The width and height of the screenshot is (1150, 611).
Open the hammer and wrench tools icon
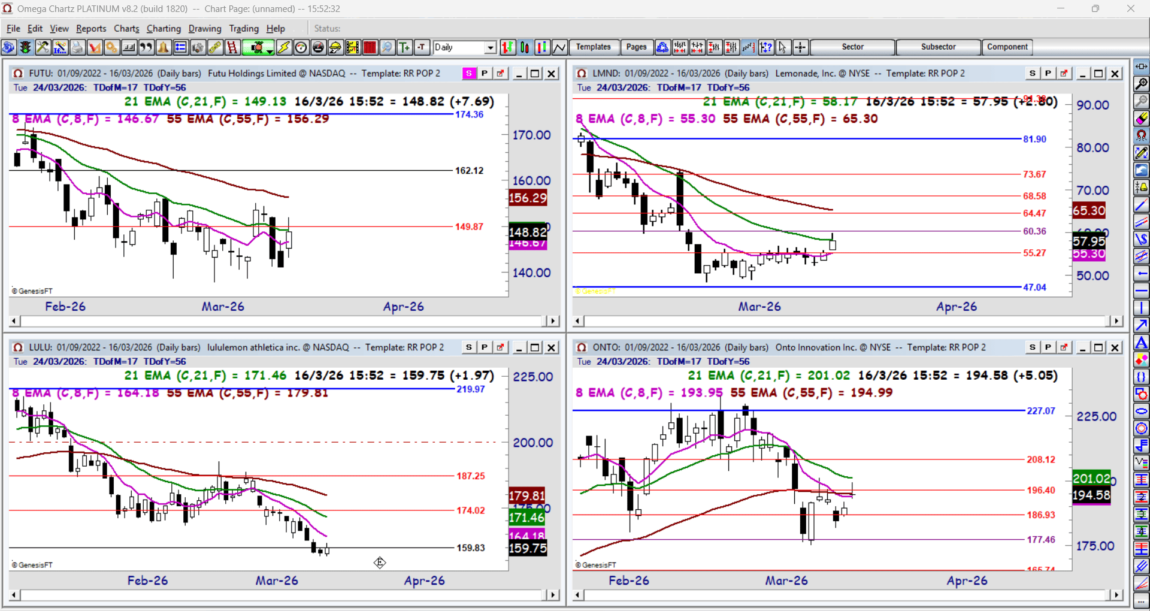(x=43, y=47)
